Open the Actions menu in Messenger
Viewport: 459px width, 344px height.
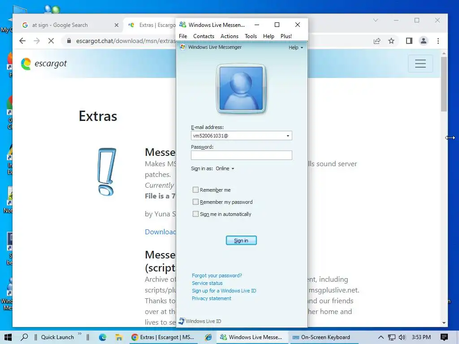coord(229,36)
